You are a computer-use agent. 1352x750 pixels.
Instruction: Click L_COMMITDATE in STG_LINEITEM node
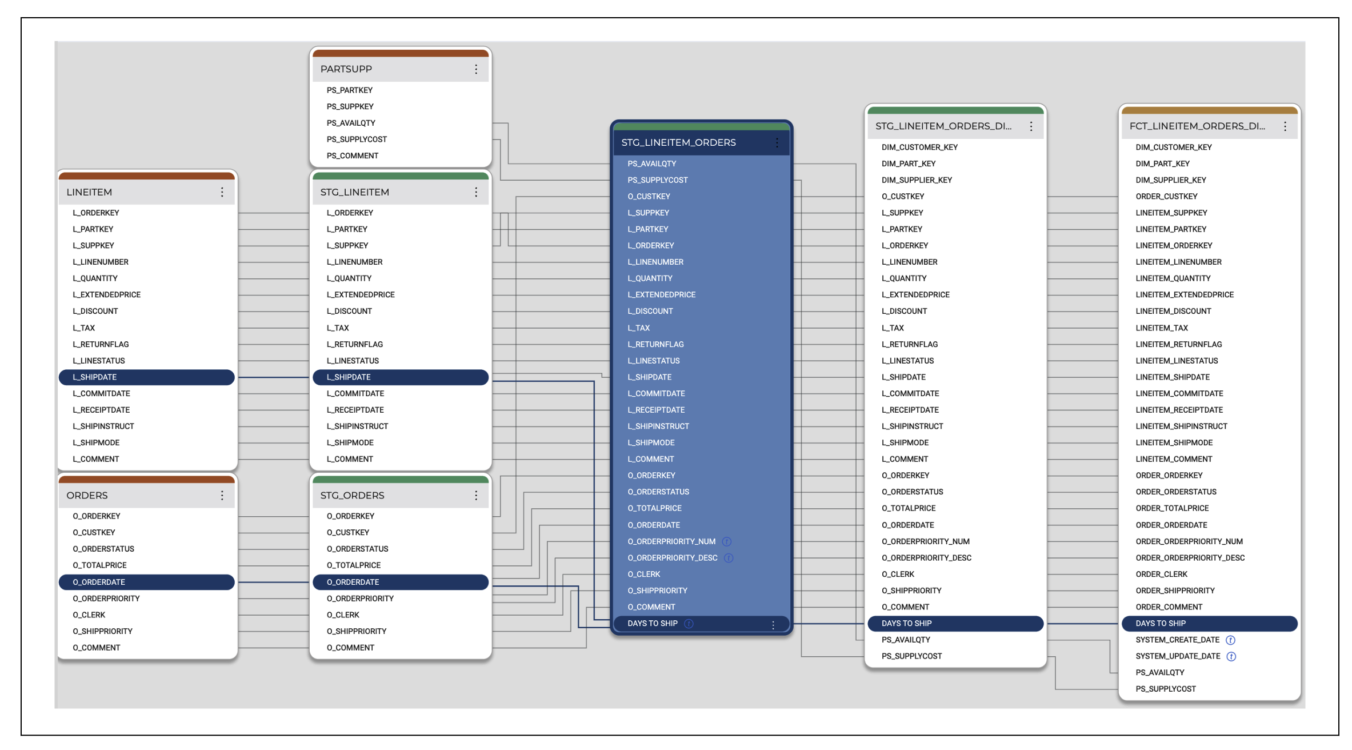click(355, 394)
